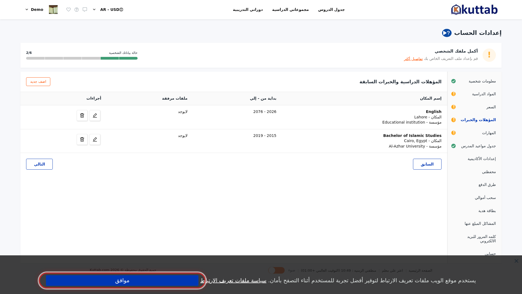Delete the Bachelor of Islamic Studies row
This screenshot has width=522, height=294.
point(82,139)
